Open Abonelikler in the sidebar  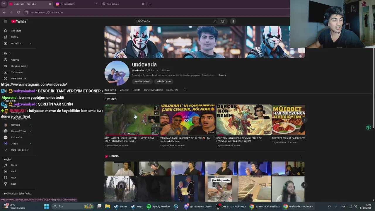pos(17,43)
